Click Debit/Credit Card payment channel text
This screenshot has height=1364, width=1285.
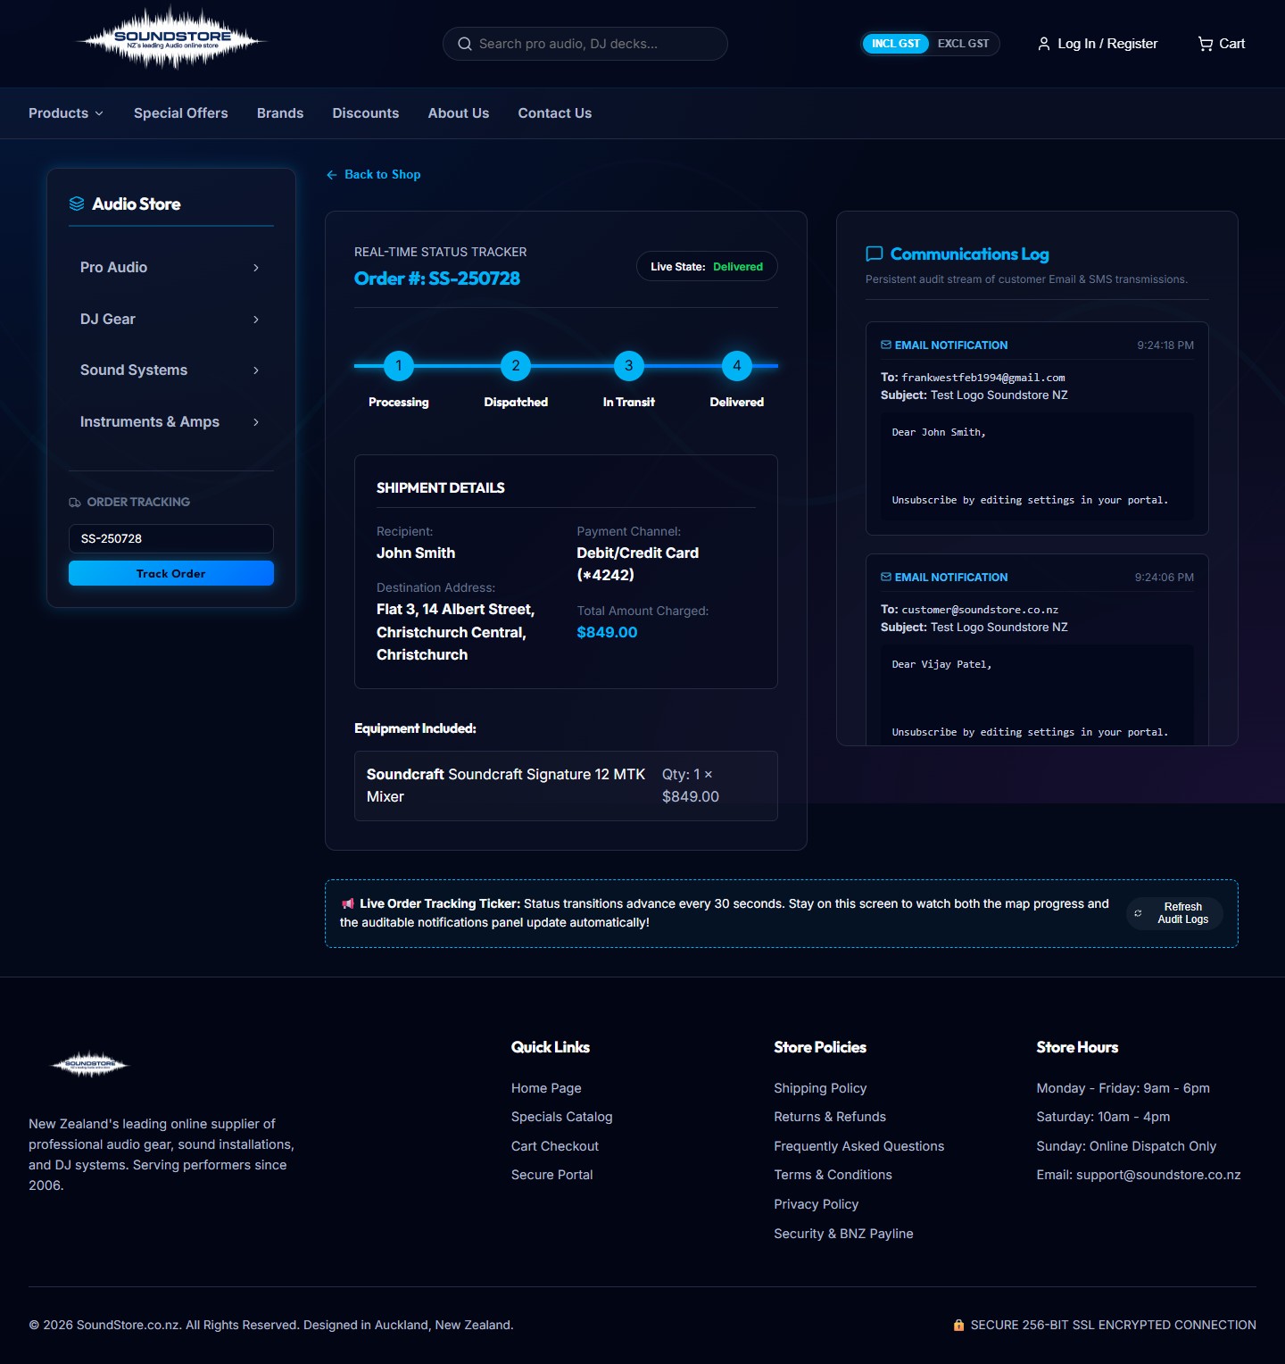pos(638,564)
